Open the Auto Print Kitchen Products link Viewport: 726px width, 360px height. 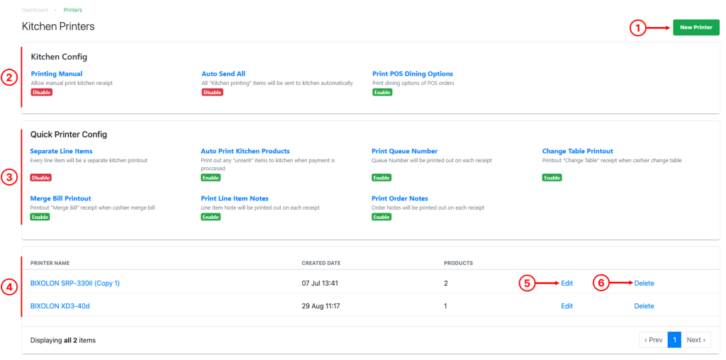245,151
